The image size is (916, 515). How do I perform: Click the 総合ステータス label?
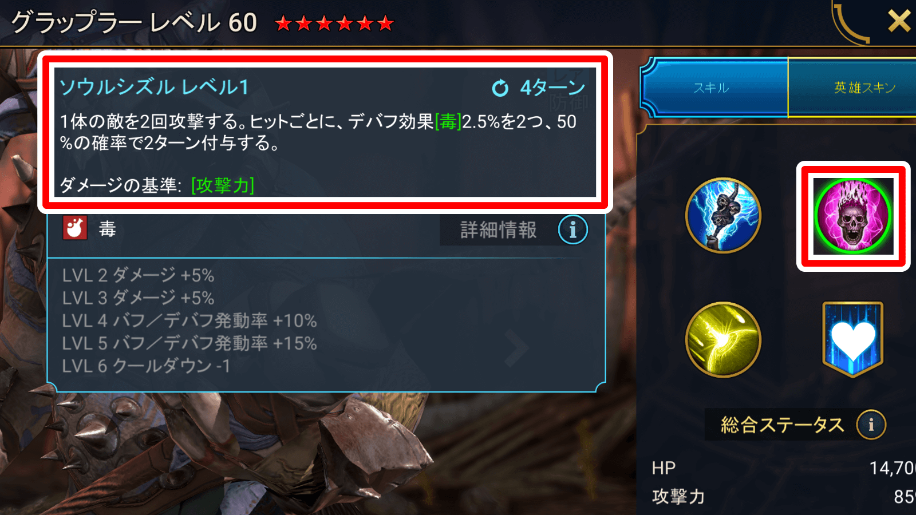782,425
